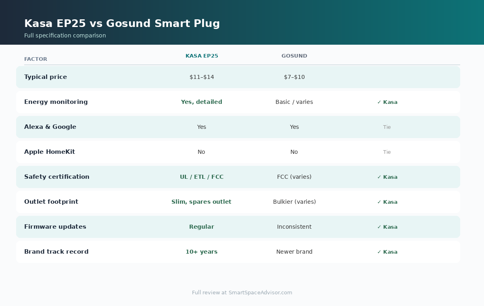Open the 'Full review at SmartSpaceAdvisor.com' footer
Screen dimensions: 484x306
[242, 293]
